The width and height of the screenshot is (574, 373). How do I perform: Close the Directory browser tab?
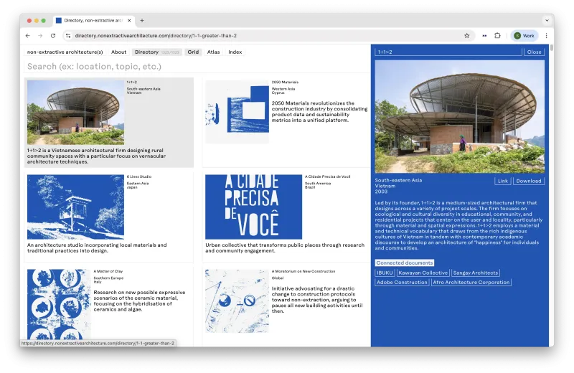tap(129, 21)
